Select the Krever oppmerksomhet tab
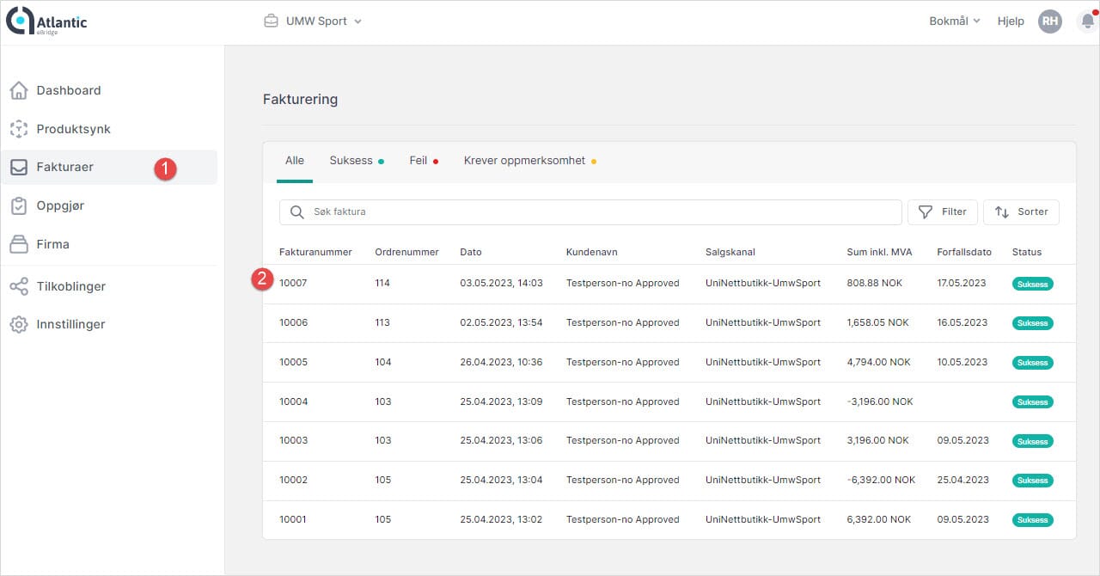 click(x=527, y=161)
